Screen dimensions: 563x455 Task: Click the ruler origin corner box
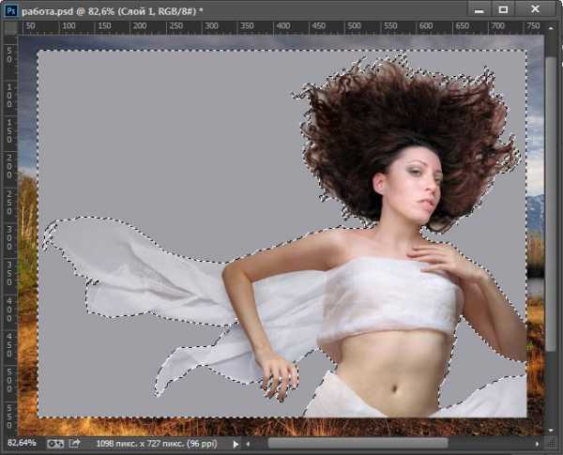(x=9, y=28)
